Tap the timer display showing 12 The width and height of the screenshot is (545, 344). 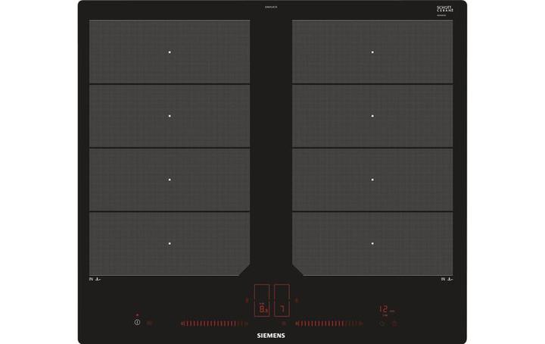coord(384,309)
